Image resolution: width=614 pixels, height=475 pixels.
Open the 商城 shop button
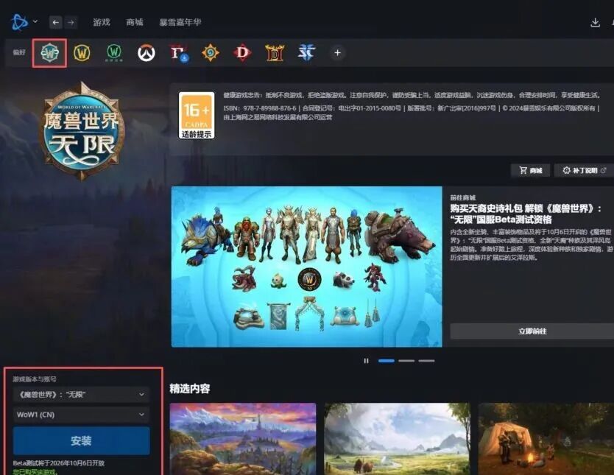(x=531, y=170)
